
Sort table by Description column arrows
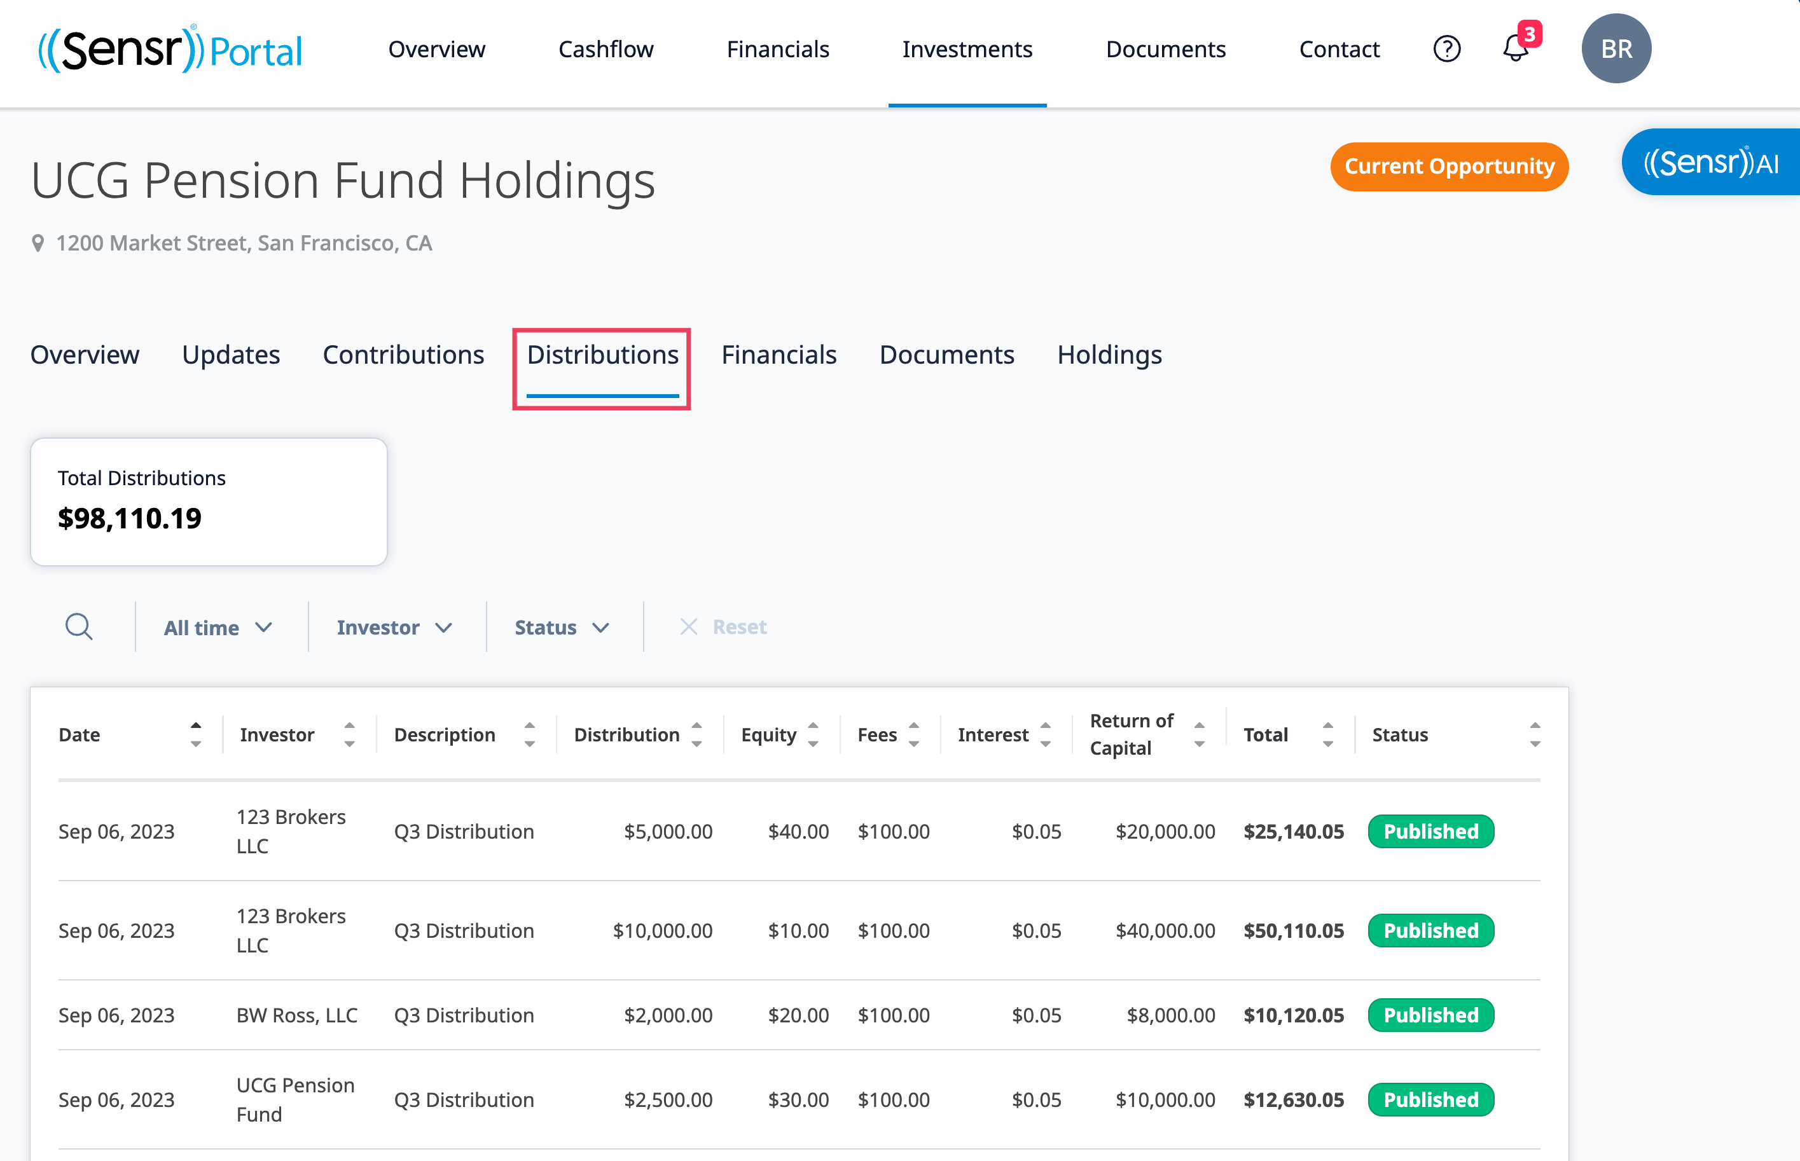(x=529, y=734)
